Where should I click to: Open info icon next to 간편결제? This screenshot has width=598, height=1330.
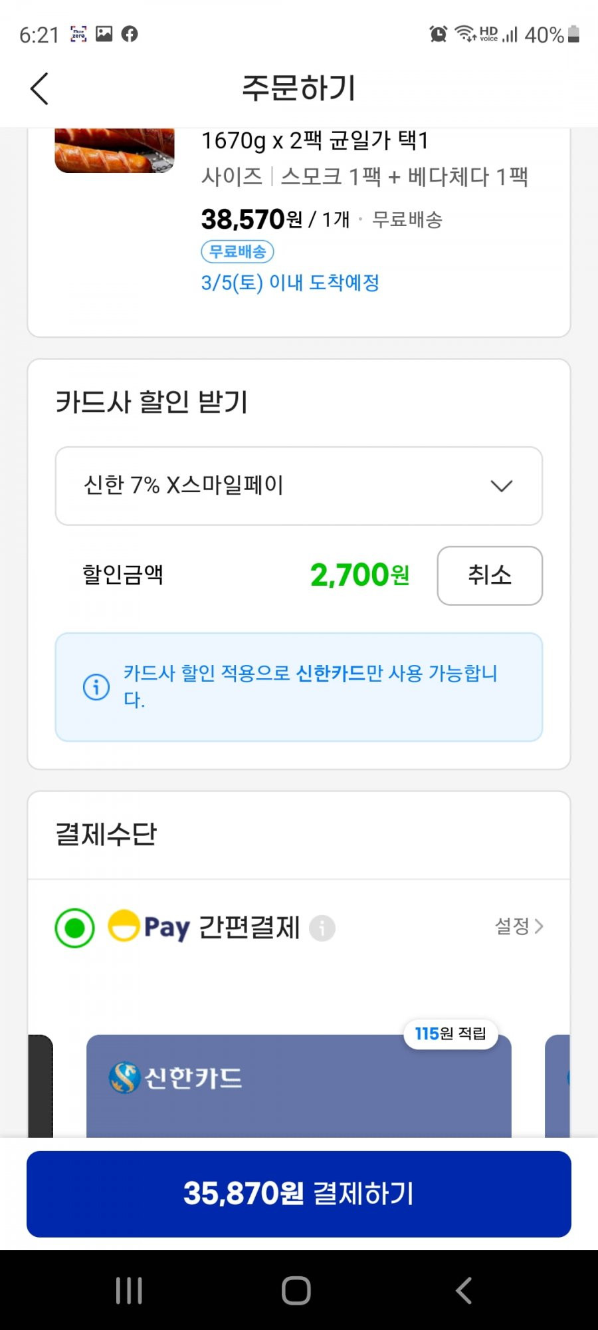pyautogui.click(x=322, y=928)
